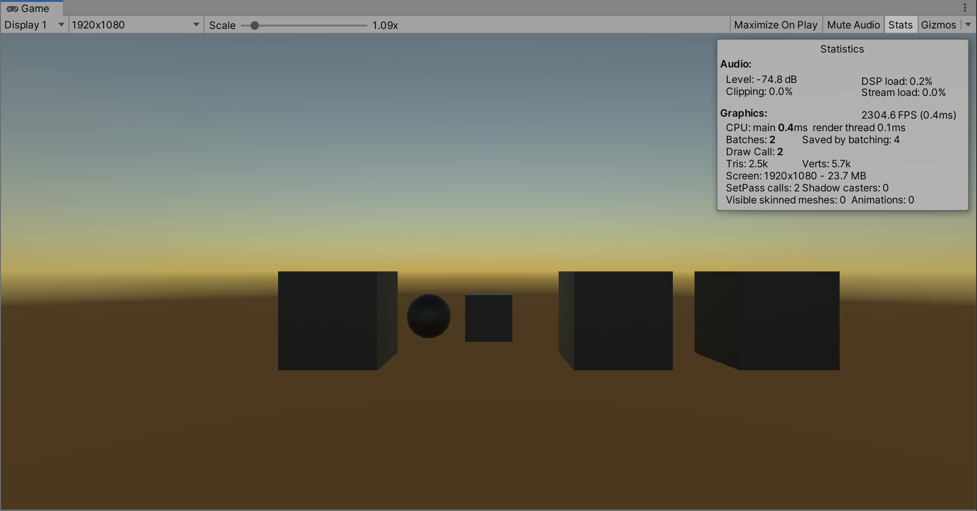This screenshot has height=511, width=977.
Task: Toggle the Gizmos button
Action: 938,25
